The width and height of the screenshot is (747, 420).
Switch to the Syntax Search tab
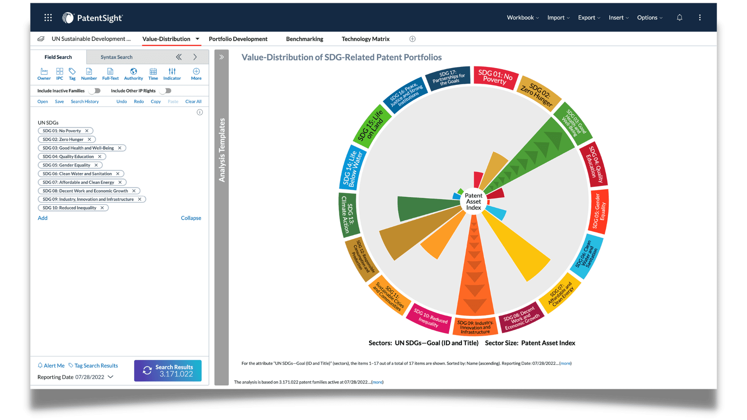(x=116, y=57)
